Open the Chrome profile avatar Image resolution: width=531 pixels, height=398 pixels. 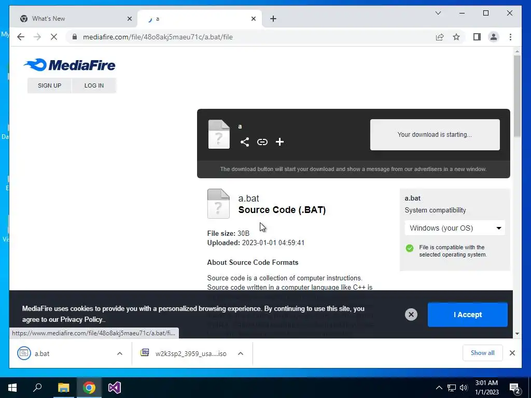coord(494,37)
